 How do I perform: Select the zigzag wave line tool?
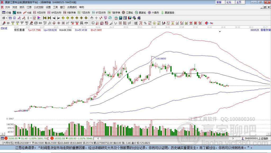pyautogui.click(x=116, y=23)
